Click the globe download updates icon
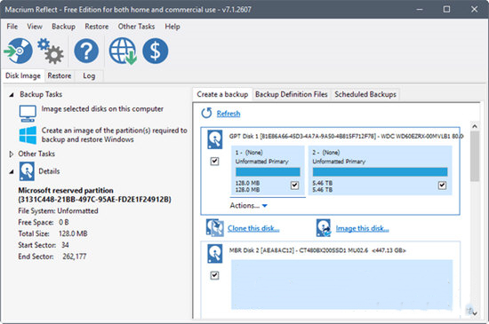489x324 pixels. tap(123, 51)
